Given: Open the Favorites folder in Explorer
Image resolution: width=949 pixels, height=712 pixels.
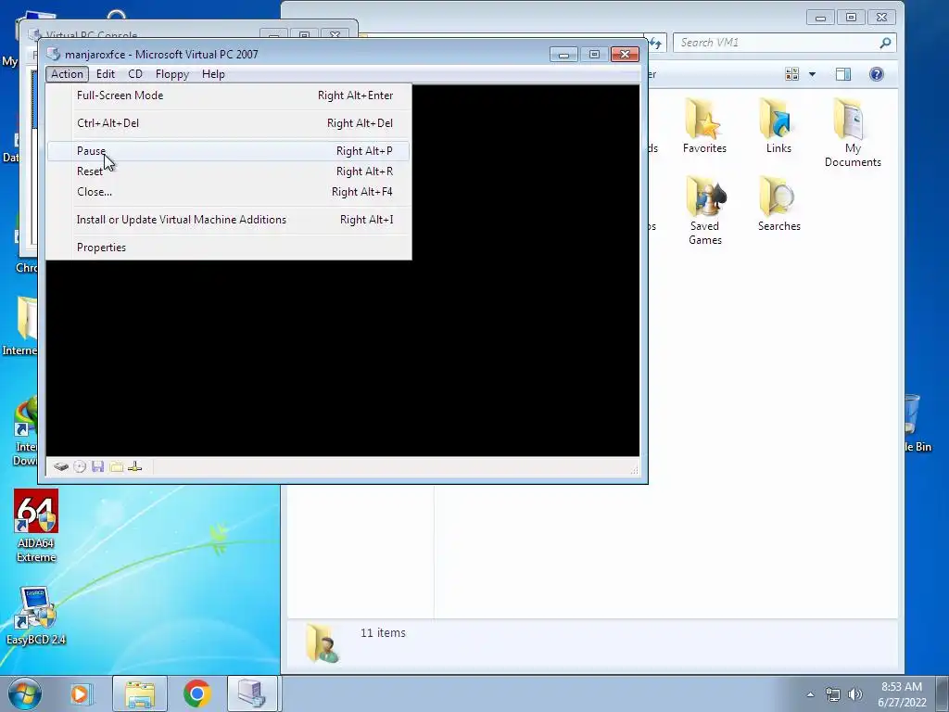Looking at the screenshot, I should coord(704,125).
